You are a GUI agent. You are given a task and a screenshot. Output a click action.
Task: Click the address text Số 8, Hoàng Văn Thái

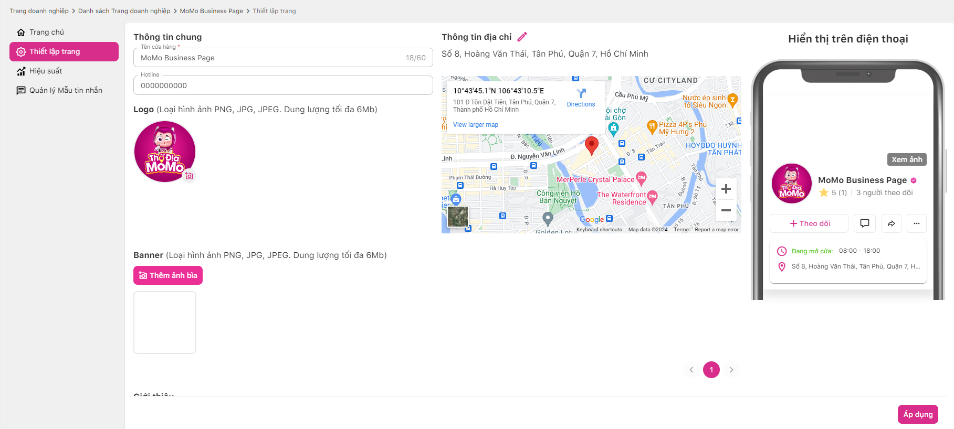coord(856,266)
